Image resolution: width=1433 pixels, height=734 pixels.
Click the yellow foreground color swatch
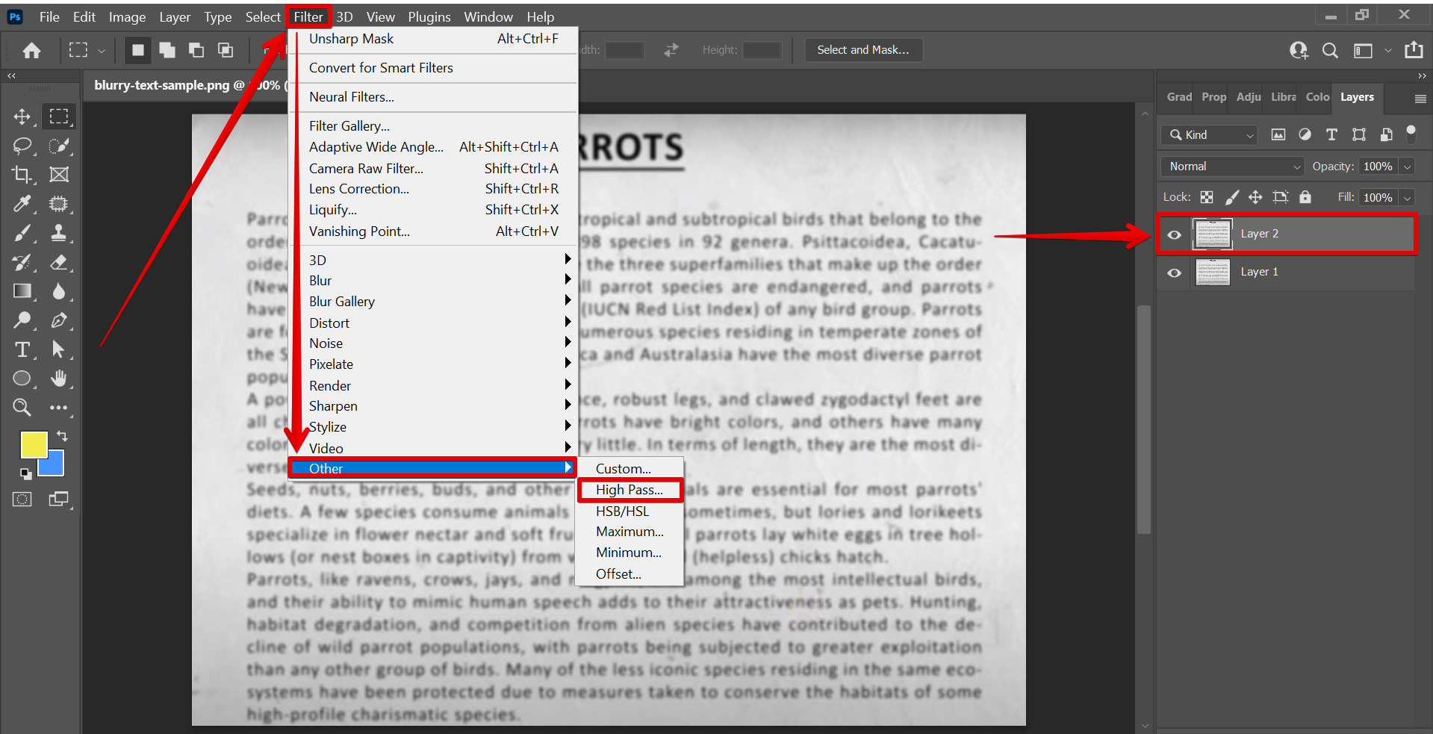click(x=33, y=444)
